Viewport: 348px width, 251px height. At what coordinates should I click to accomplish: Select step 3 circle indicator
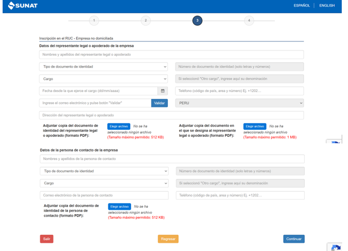(x=197, y=20)
